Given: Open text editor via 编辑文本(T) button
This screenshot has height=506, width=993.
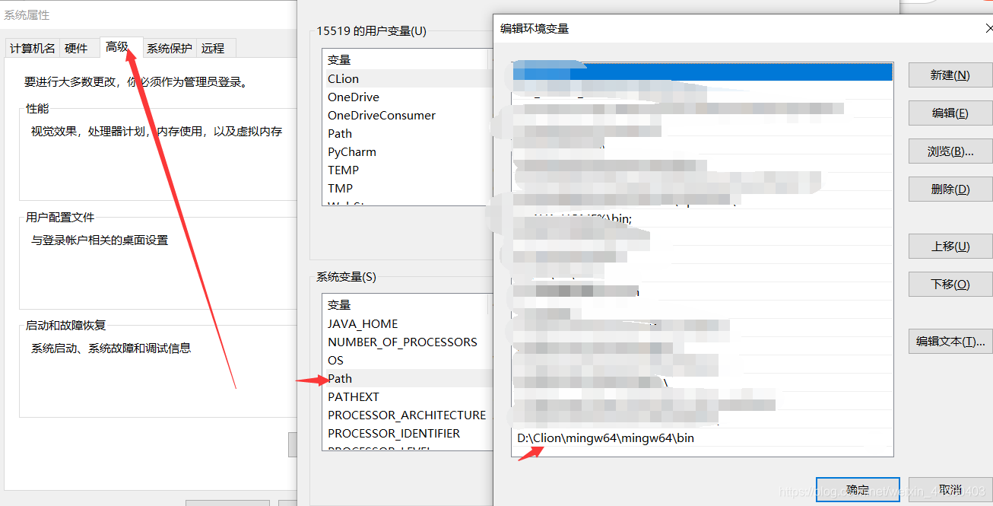Looking at the screenshot, I should [949, 341].
